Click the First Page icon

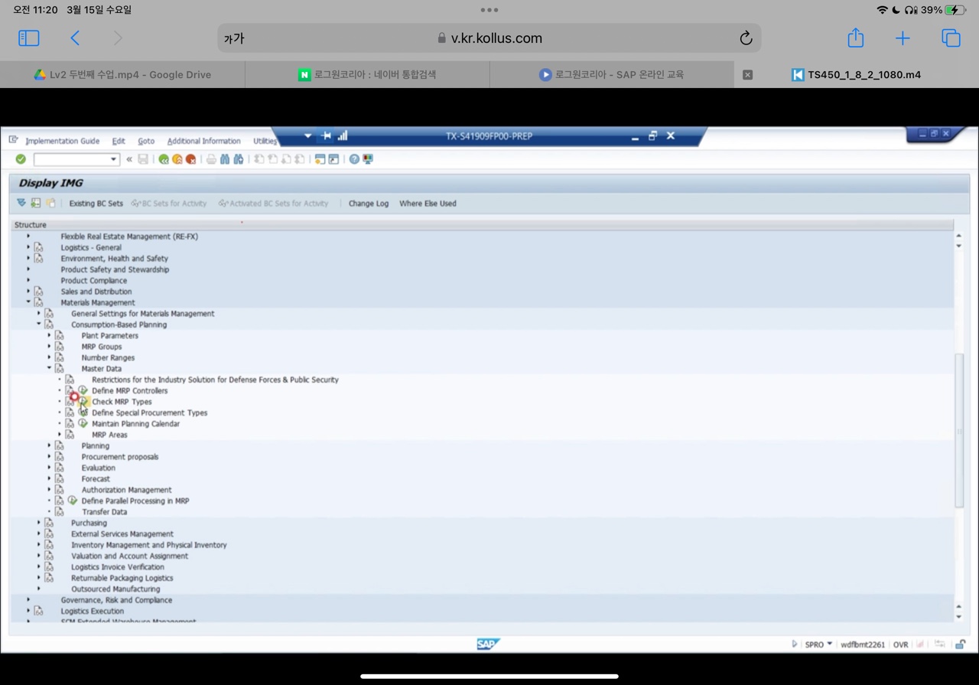coord(259,159)
